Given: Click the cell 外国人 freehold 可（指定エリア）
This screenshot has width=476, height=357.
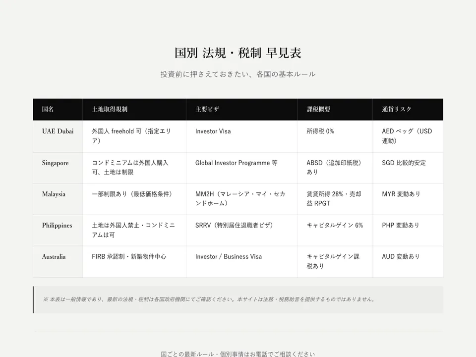Looking at the screenshot, I should [x=134, y=136].
